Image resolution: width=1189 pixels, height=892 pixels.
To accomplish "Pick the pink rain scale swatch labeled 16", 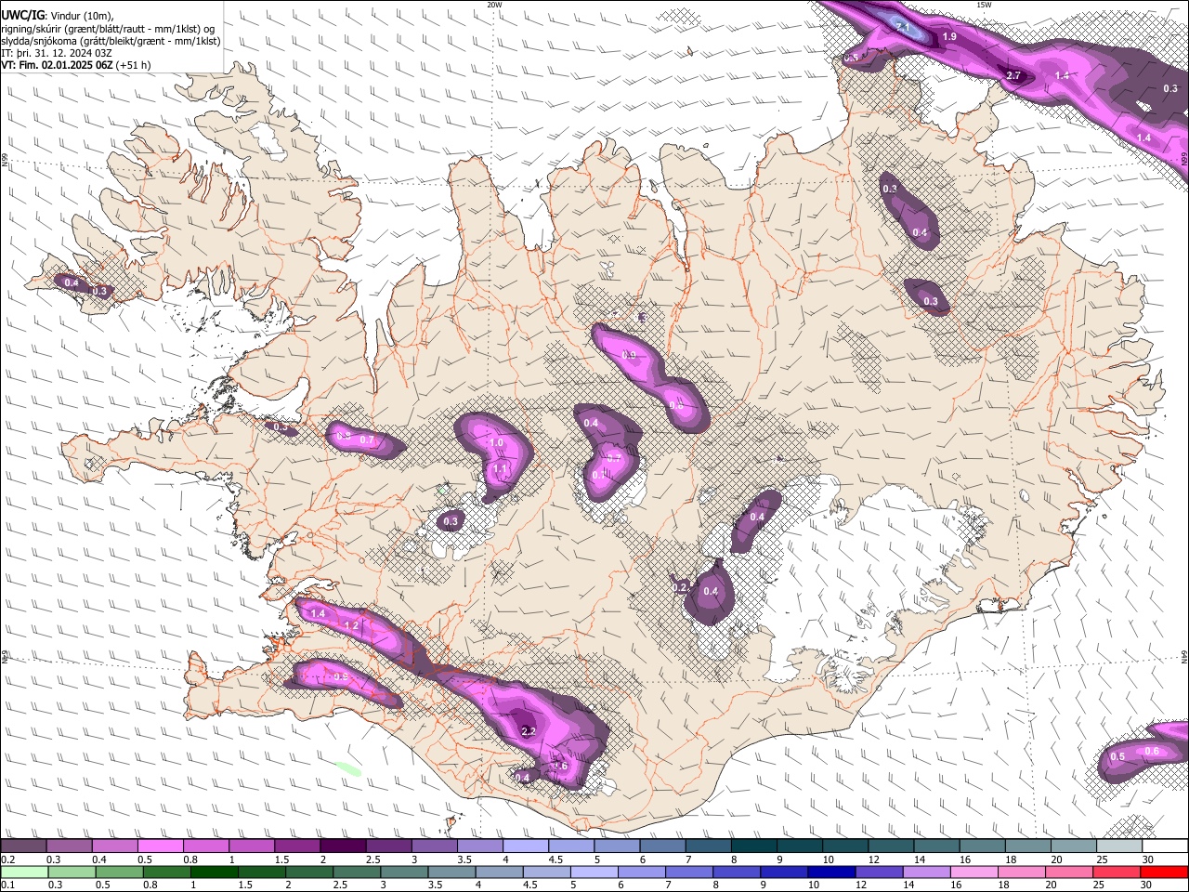I will pos(974,872).
